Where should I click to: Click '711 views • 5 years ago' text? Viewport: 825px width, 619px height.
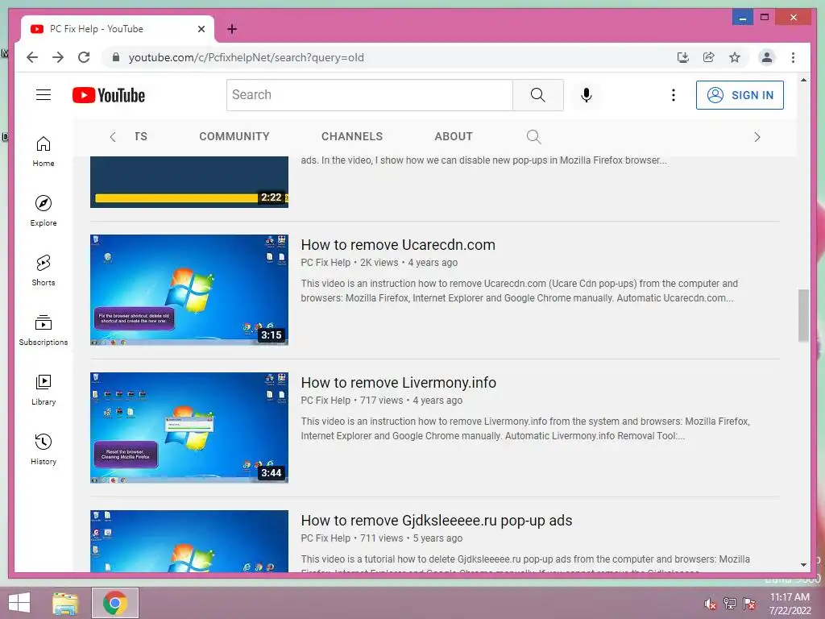coord(411,538)
